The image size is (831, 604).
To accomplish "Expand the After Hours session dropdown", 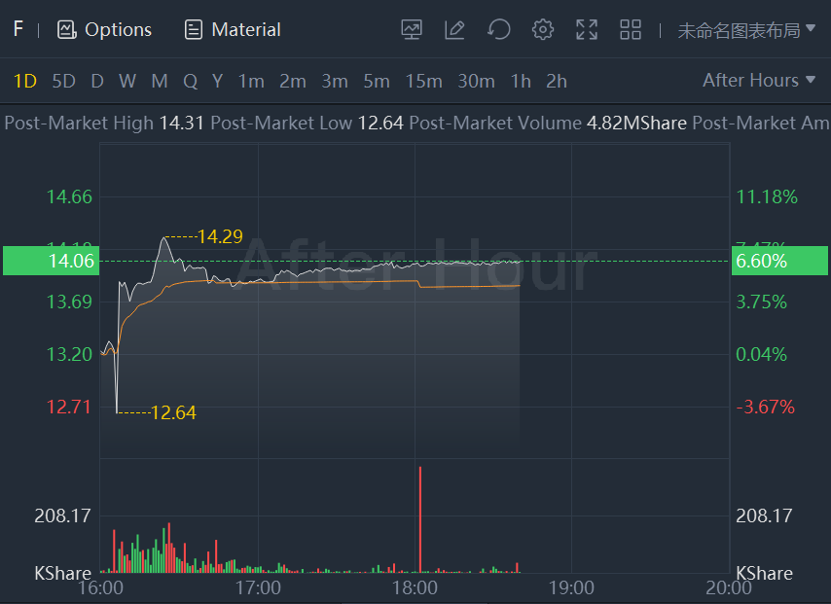I will pyautogui.click(x=759, y=81).
